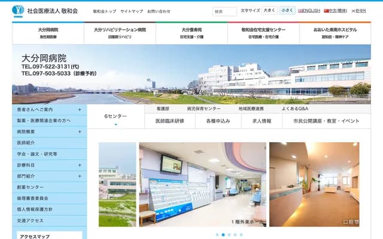Increase text size with 大きく button
The width and height of the screenshot is (383, 239).
269,11
